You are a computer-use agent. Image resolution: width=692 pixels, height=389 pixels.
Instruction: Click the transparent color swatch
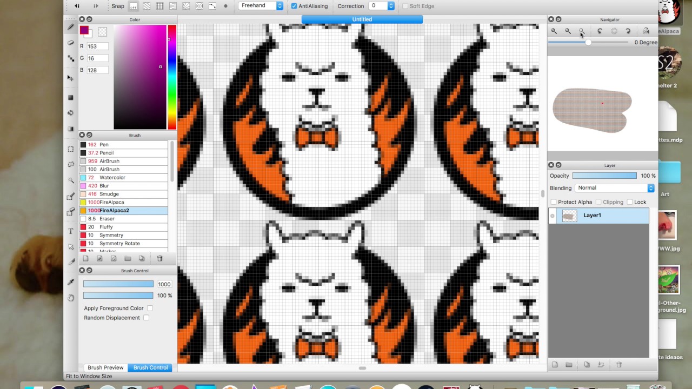tap(102, 32)
